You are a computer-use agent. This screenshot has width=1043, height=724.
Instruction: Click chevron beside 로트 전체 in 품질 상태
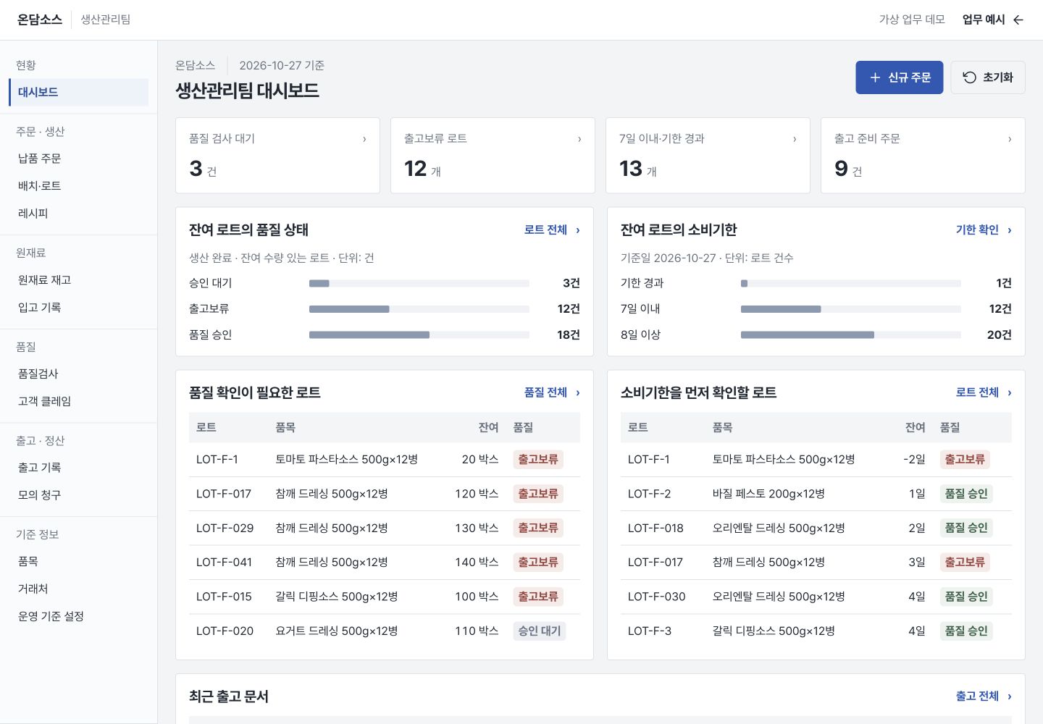point(578,230)
